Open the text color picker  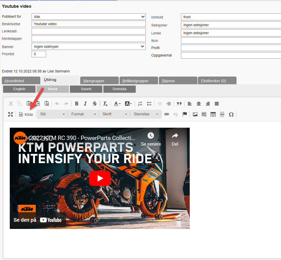pos(117,104)
